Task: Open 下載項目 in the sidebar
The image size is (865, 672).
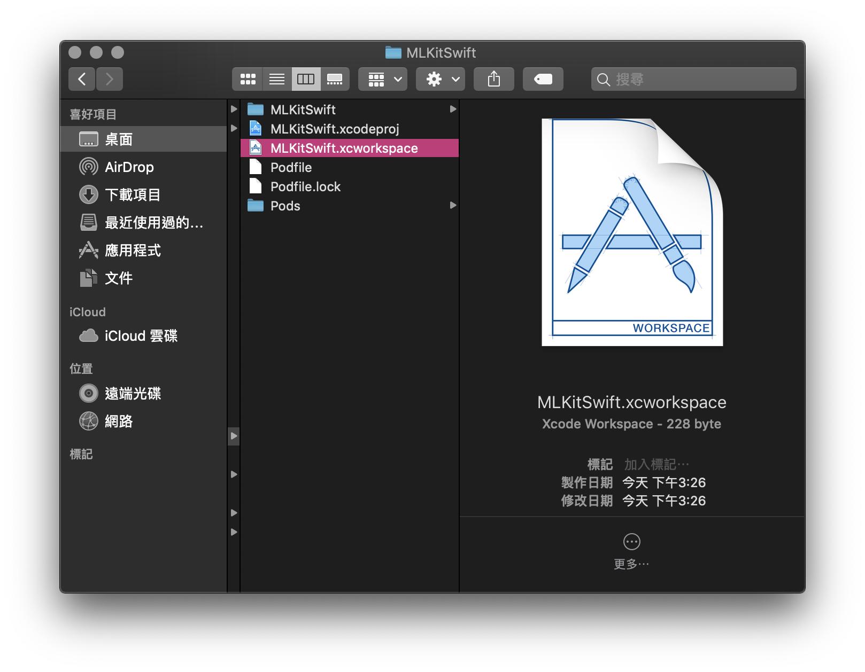Action: point(144,194)
